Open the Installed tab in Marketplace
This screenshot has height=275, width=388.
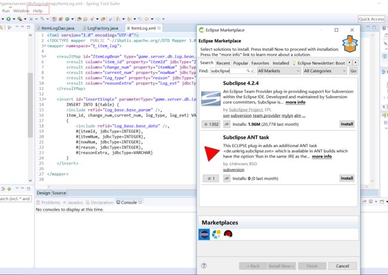[281, 63]
